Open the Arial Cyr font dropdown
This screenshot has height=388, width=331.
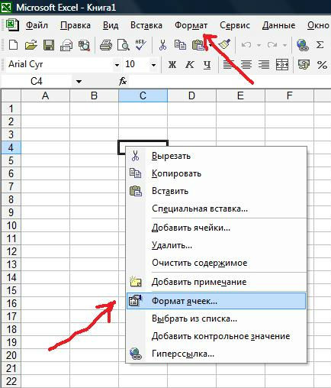[x=117, y=65]
